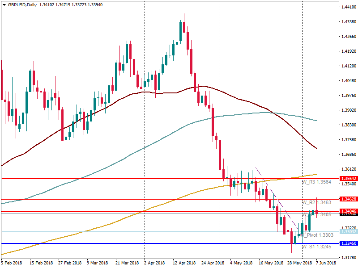The image size is (358, 268).
Task: Select the red 1.35642 price tag
Action: (x=348, y=178)
